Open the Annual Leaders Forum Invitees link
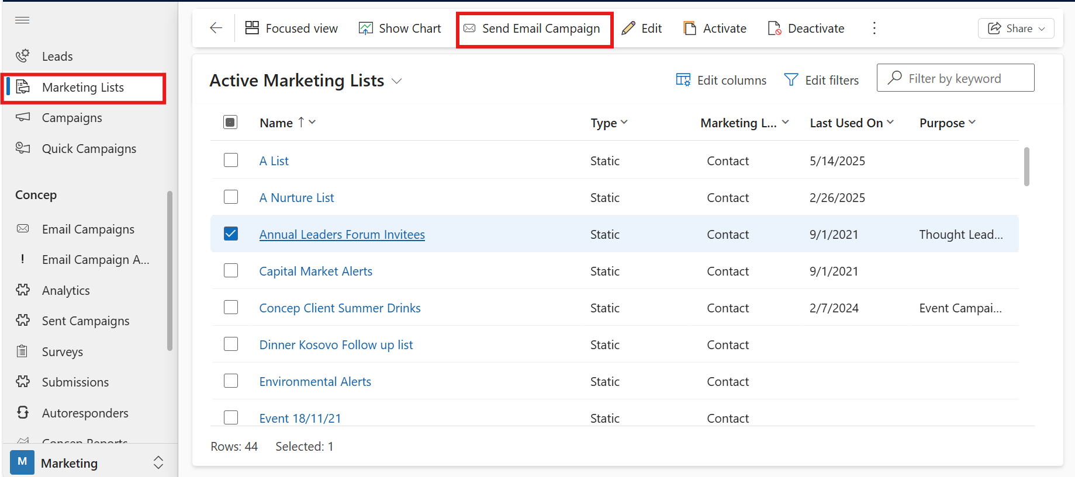 pyautogui.click(x=342, y=234)
